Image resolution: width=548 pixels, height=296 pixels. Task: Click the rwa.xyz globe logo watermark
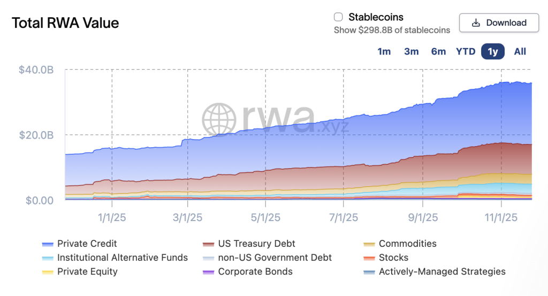coord(219,120)
